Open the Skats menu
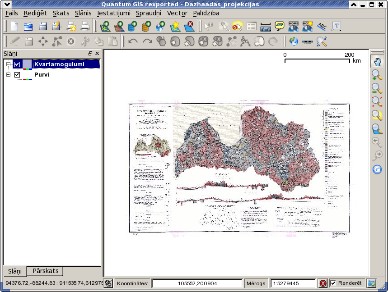Viewport: 388px width, 292px height. click(61, 13)
